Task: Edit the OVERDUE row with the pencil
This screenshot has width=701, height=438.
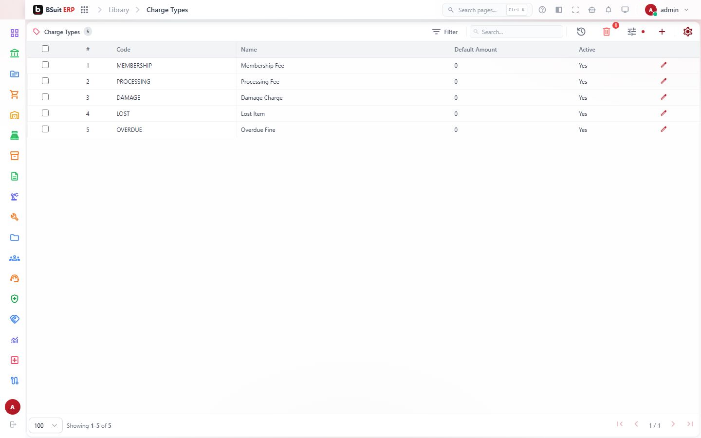Action: tap(664, 129)
